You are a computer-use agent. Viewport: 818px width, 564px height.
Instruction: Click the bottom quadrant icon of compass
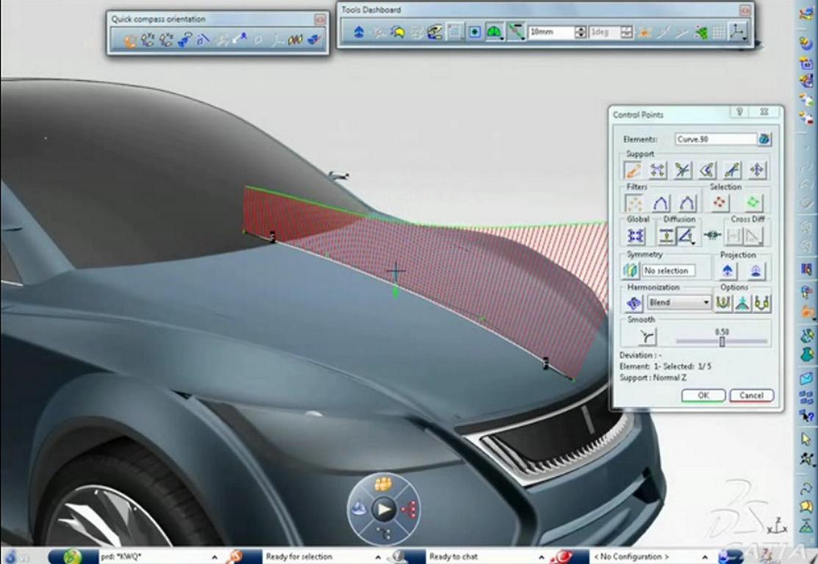[383, 532]
